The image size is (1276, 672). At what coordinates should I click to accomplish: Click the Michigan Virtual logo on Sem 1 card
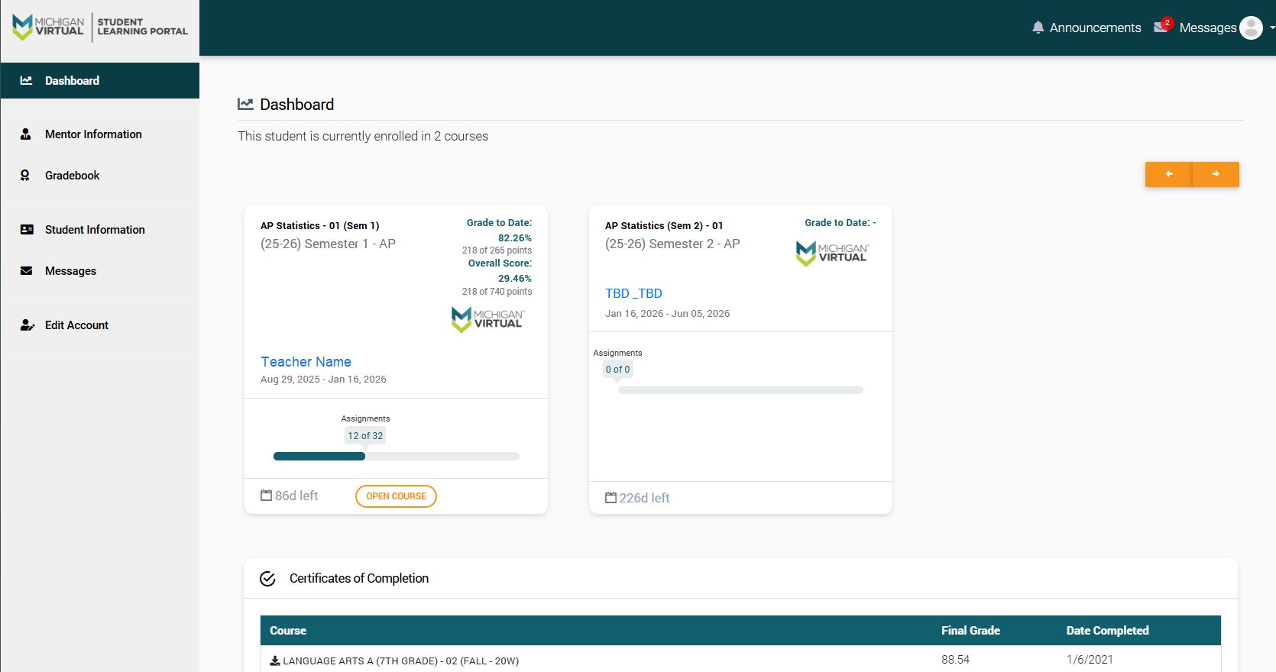(487, 319)
